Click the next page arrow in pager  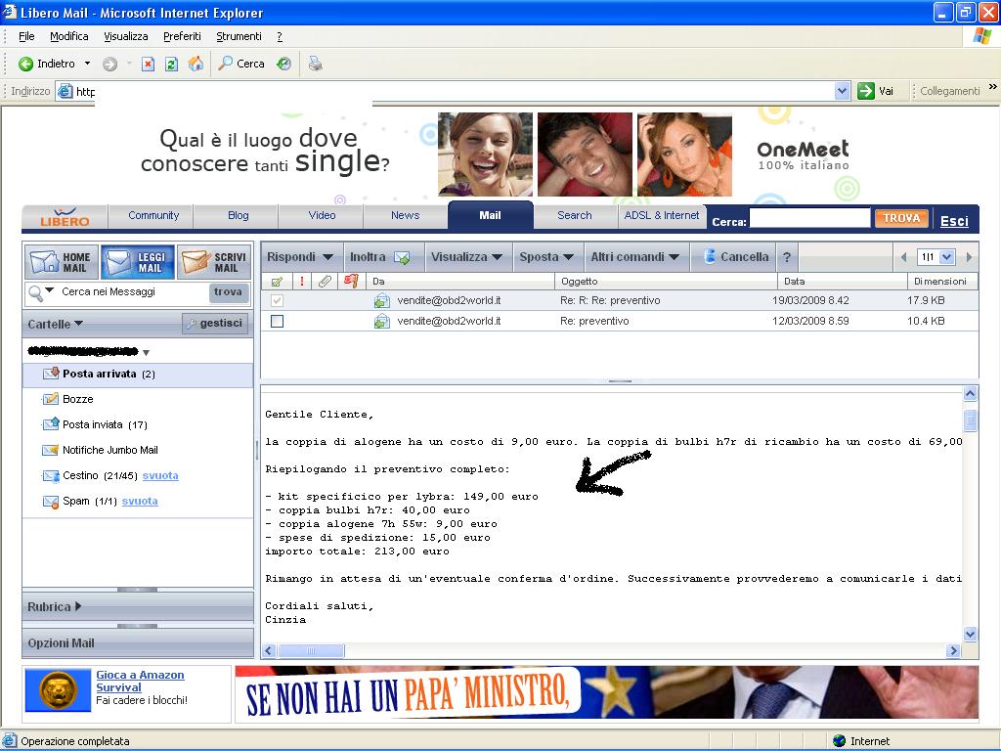pos(969,257)
